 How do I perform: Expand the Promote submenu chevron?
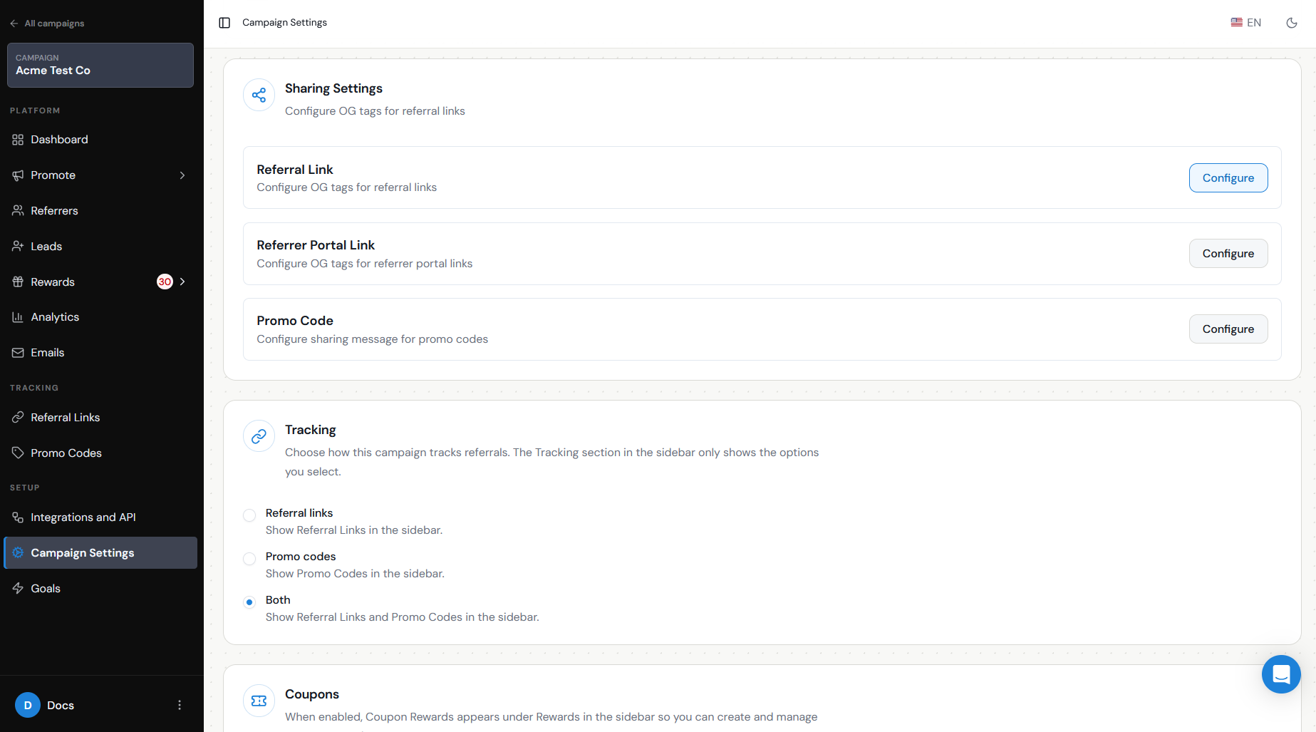182,175
